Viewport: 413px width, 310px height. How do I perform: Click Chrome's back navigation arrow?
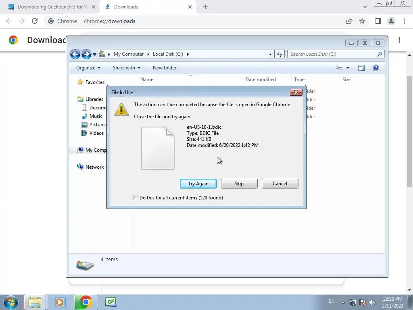point(9,21)
